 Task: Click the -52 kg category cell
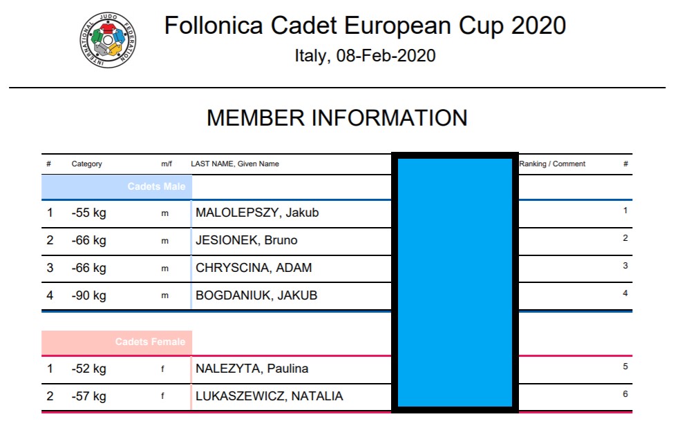point(89,369)
